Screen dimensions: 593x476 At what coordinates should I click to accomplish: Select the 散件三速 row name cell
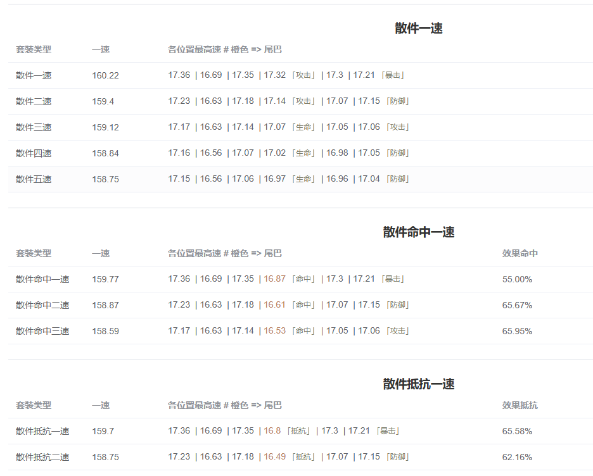point(34,127)
